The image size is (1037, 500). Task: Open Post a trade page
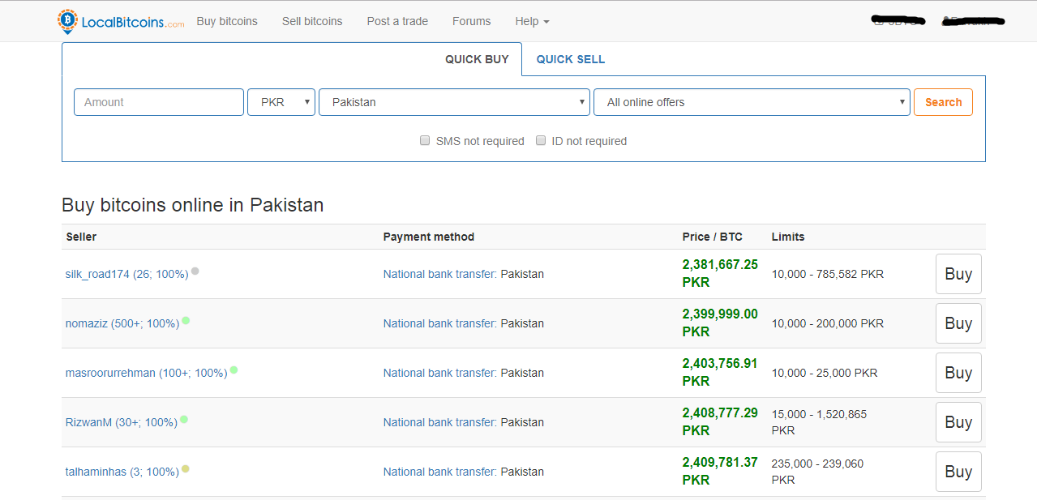tap(397, 21)
